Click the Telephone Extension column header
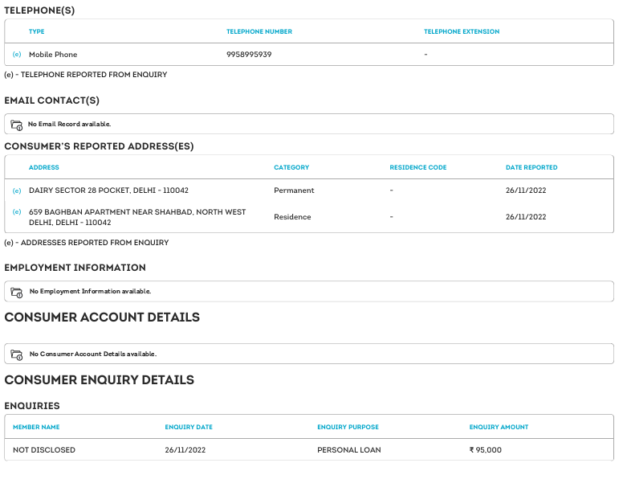 click(462, 32)
